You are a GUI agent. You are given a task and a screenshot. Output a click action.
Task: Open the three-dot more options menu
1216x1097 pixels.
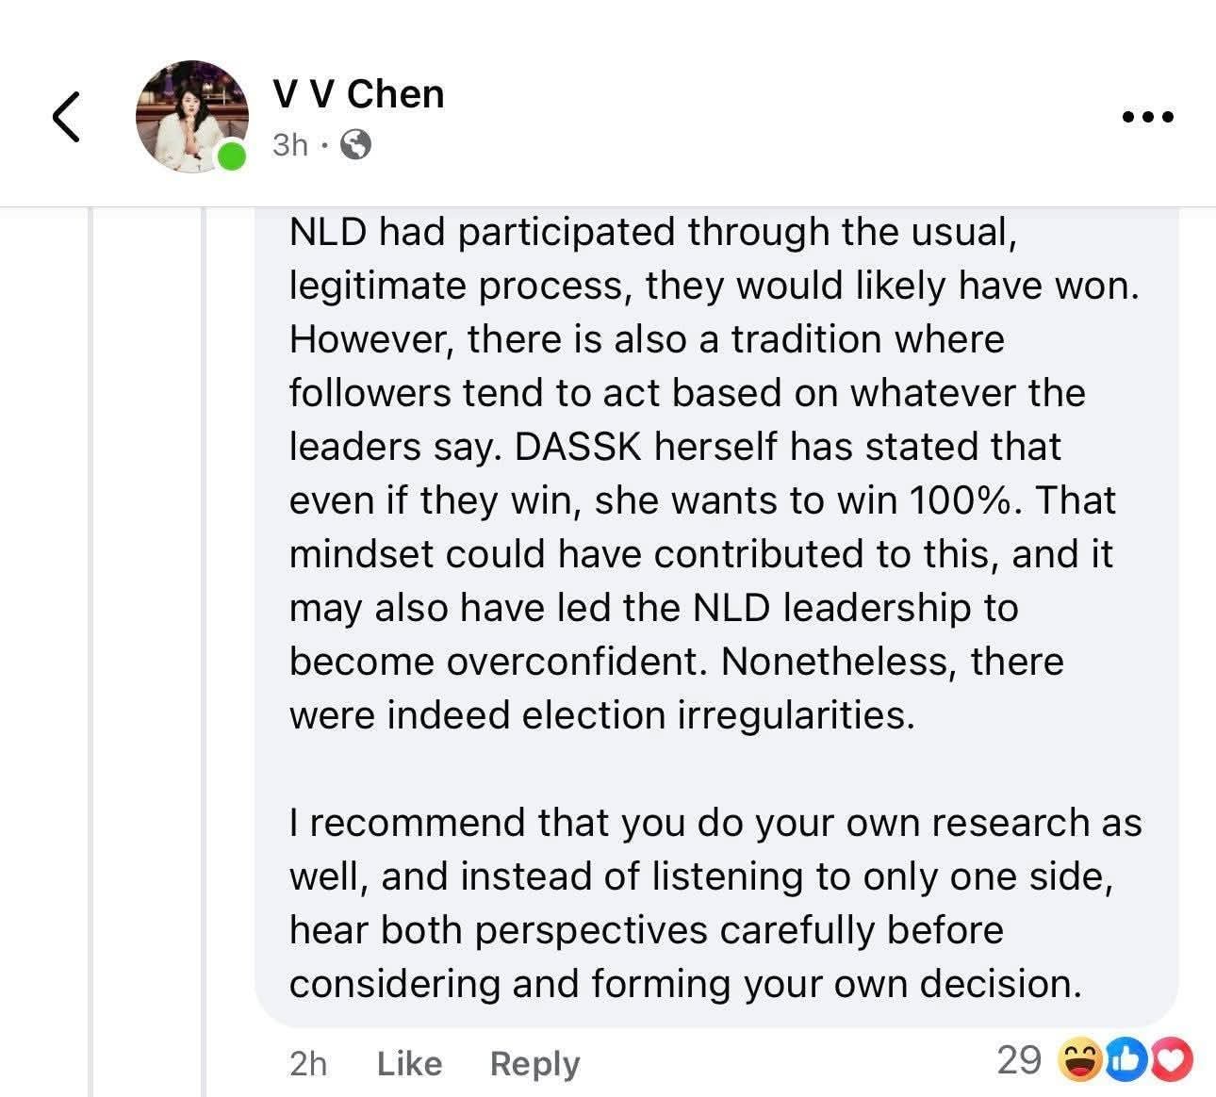[x=1148, y=118]
